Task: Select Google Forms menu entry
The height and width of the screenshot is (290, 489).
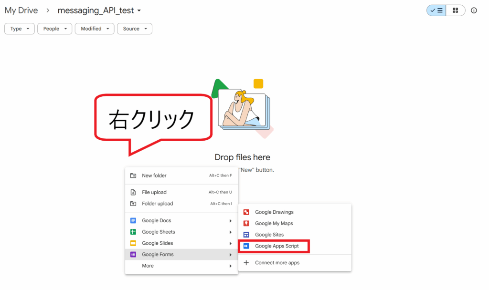Action: tap(181, 255)
